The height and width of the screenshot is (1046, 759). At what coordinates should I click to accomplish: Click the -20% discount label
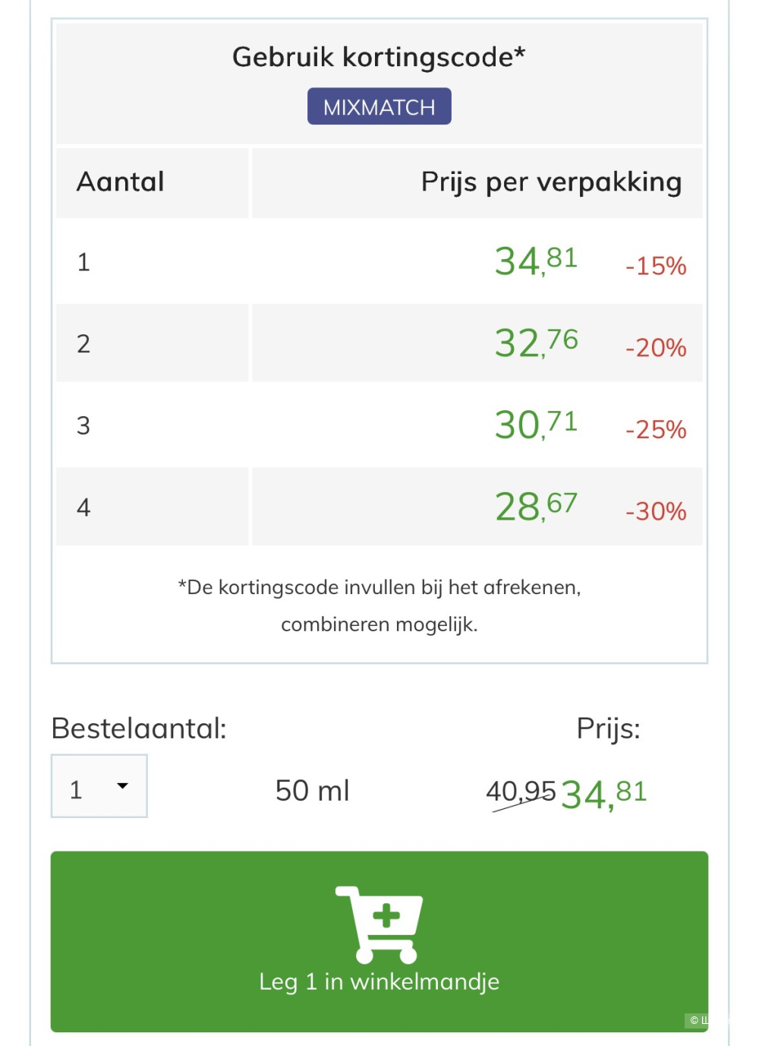pyautogui.click(x=656, y=348)
